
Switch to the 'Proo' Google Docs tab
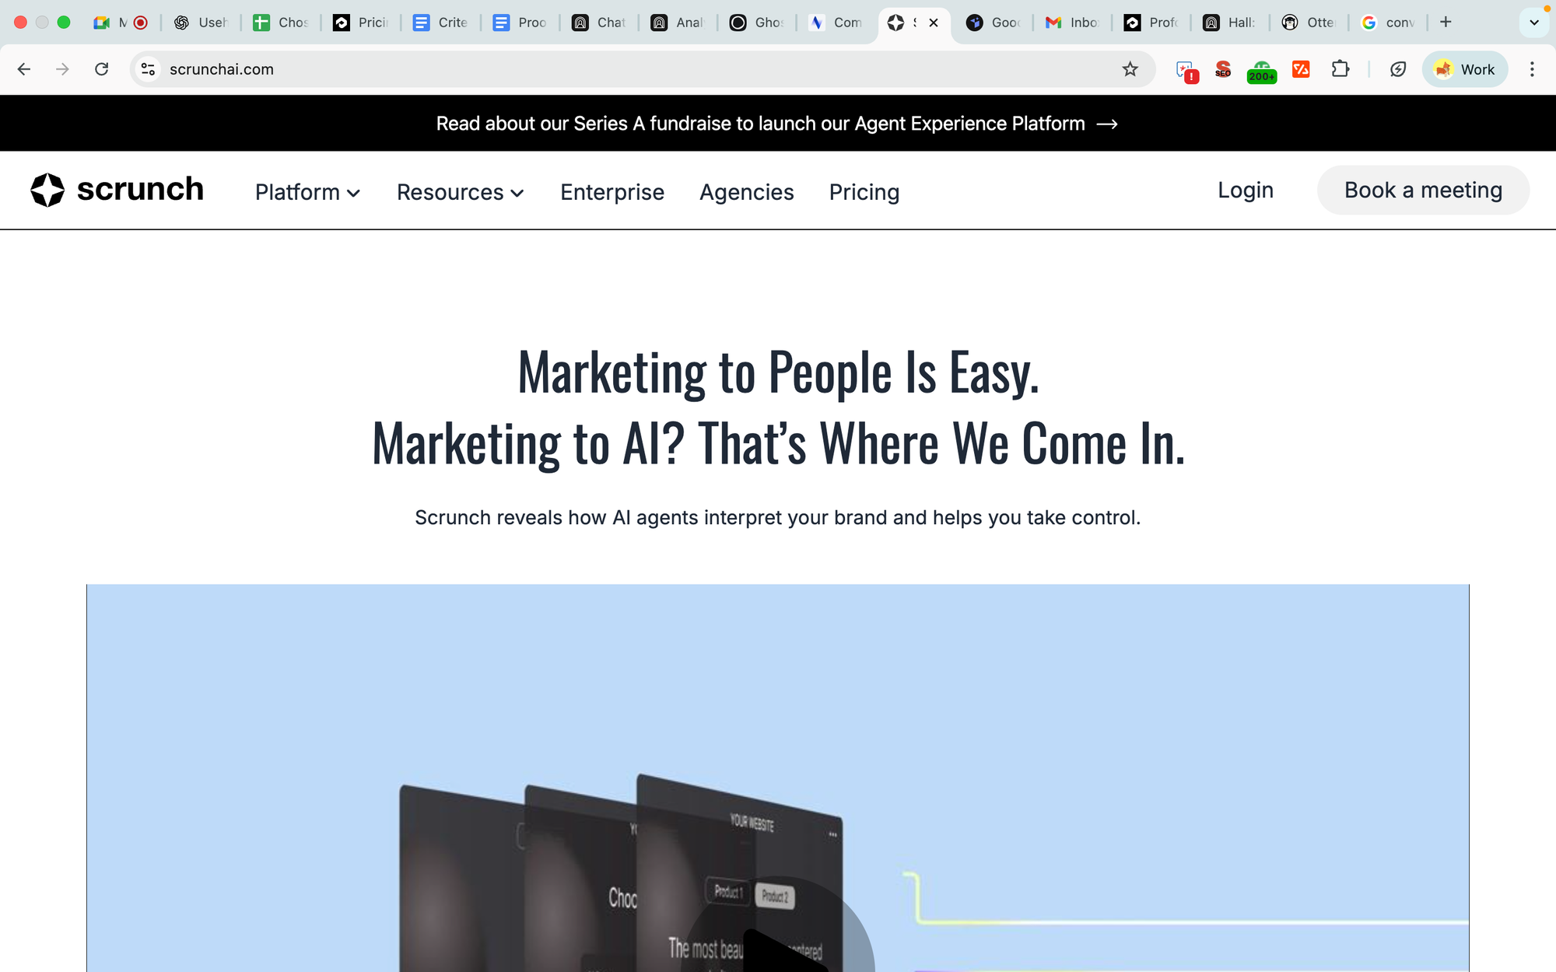520,23
